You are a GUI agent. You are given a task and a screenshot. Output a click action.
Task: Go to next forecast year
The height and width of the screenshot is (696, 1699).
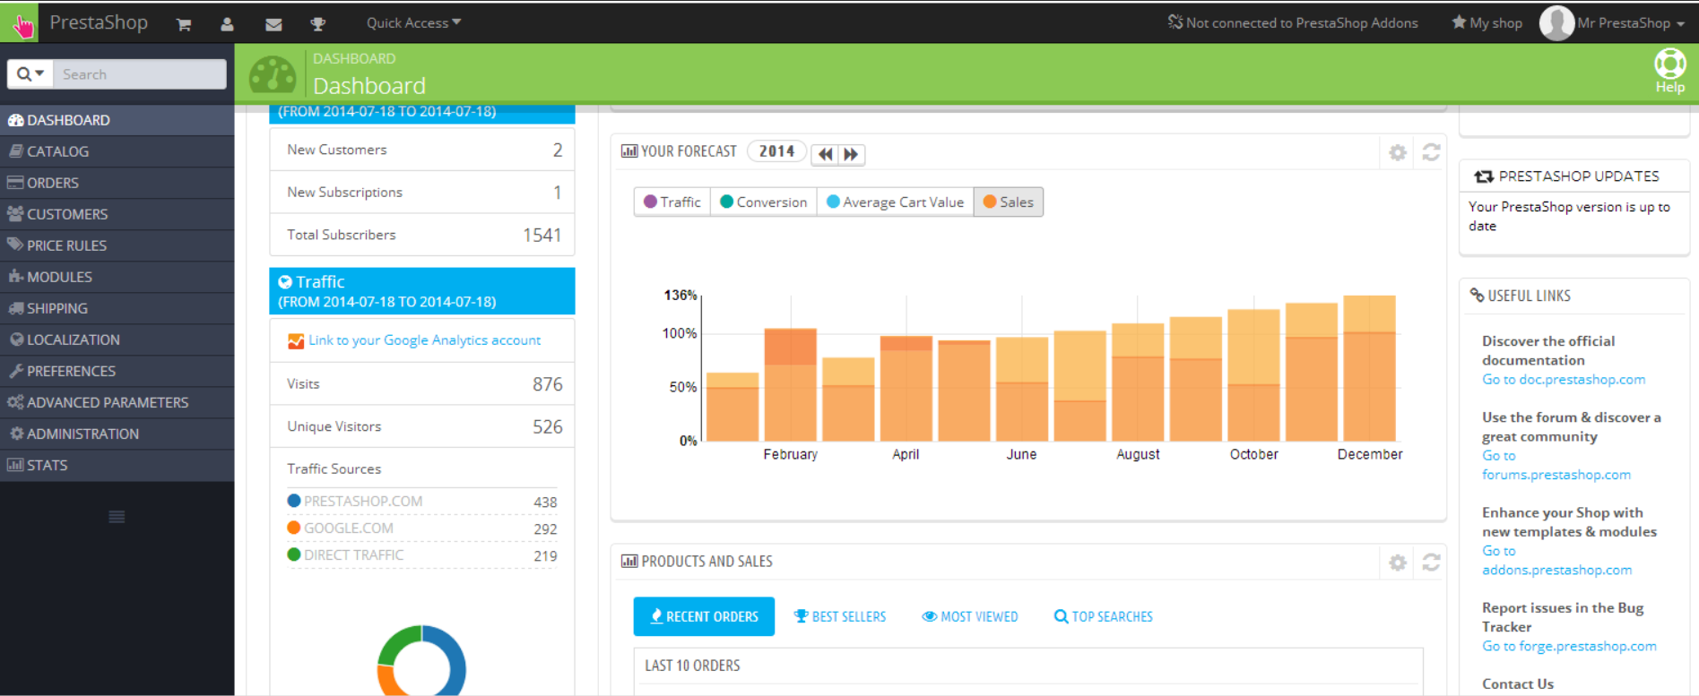pos(851,154)
